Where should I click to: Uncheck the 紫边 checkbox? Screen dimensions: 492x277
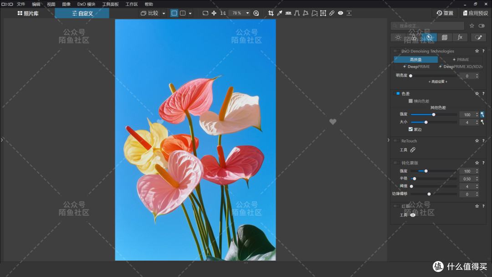point(410,129)
